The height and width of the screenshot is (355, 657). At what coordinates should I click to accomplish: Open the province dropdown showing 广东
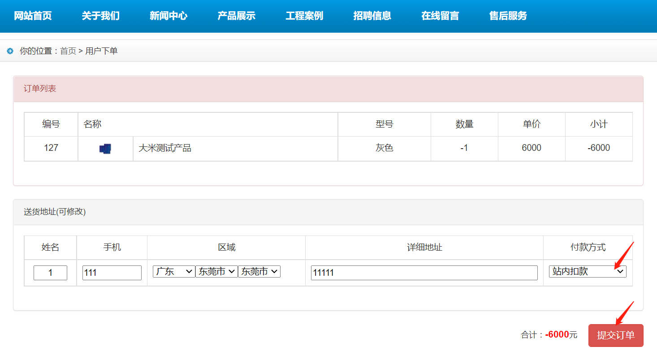tap(173, 271)
